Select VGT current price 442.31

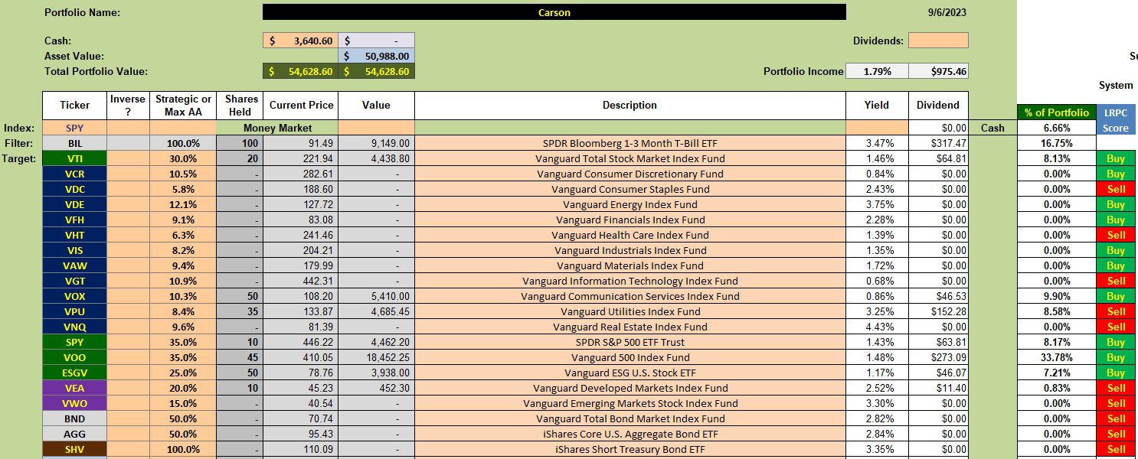300,281
